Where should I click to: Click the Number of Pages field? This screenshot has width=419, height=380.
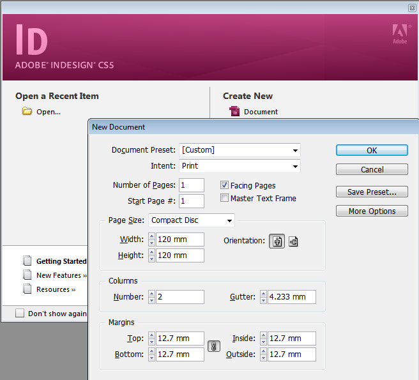tap(192, 185)
